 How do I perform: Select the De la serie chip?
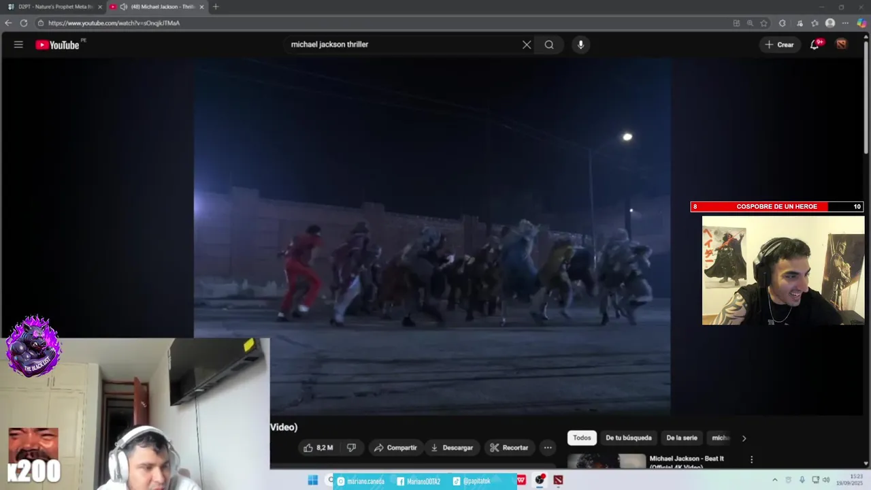(x=682, y=438)
